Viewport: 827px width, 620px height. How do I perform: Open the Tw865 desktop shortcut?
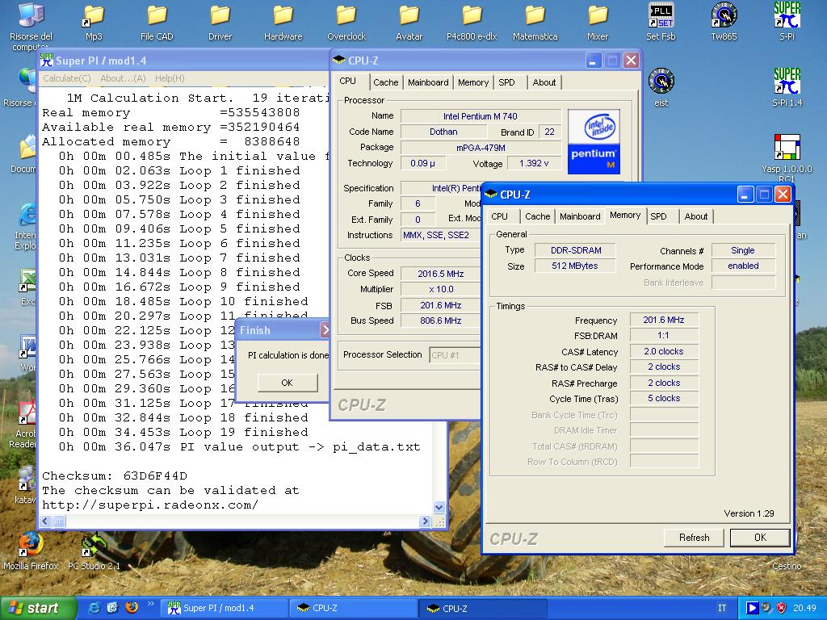(x=724, y=16)
